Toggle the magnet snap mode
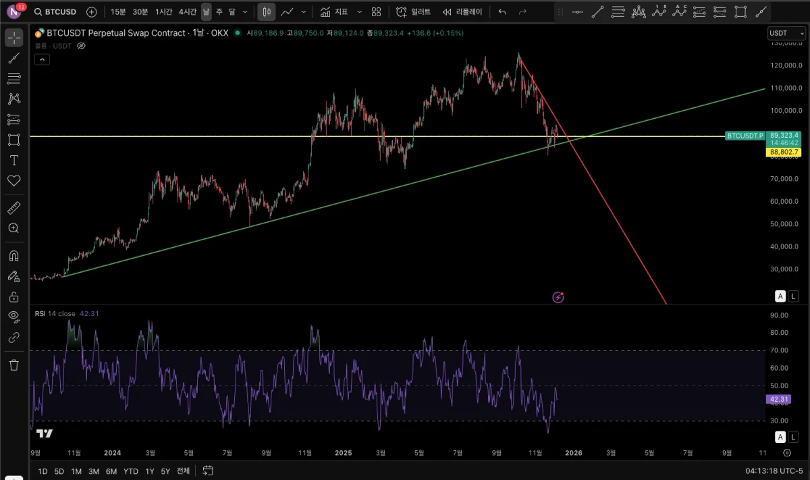The image size is (810, 480). click(13, 256)
